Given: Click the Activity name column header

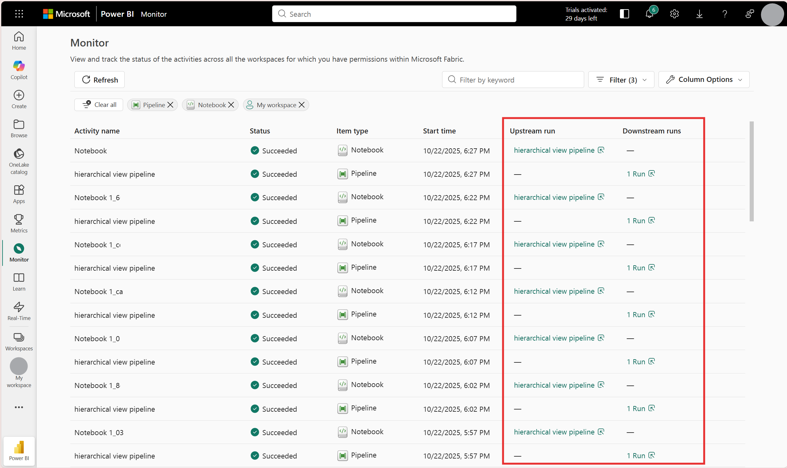Looking at the screenshot, I should (97, 131).
